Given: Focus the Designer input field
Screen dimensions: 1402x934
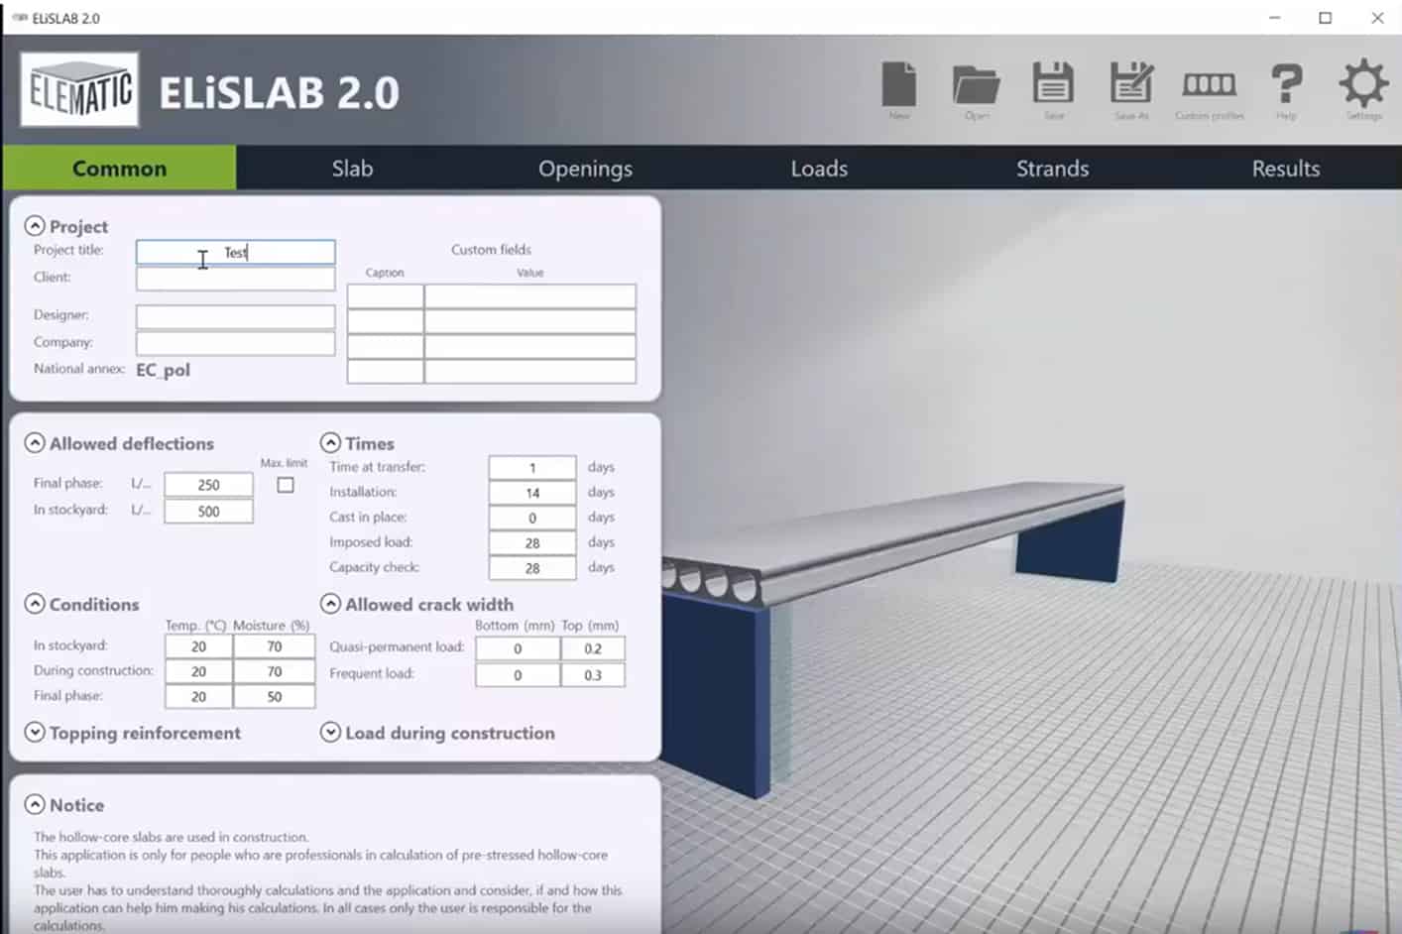Looking at the screenshot, I should 235,316.
